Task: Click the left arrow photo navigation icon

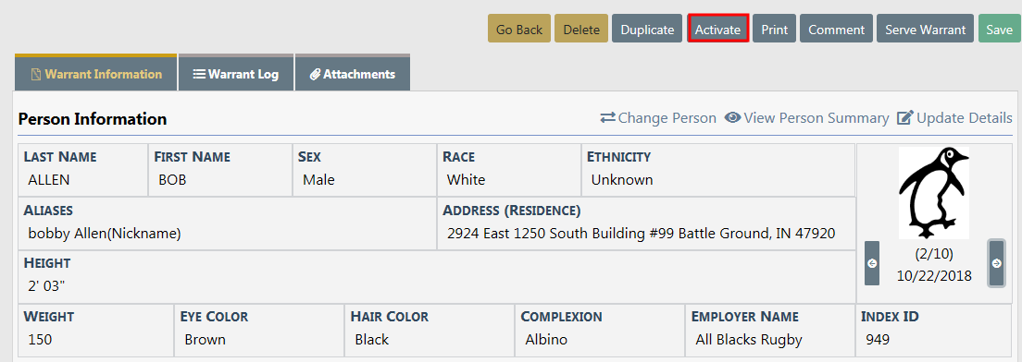Action: [x=872, y=263]
